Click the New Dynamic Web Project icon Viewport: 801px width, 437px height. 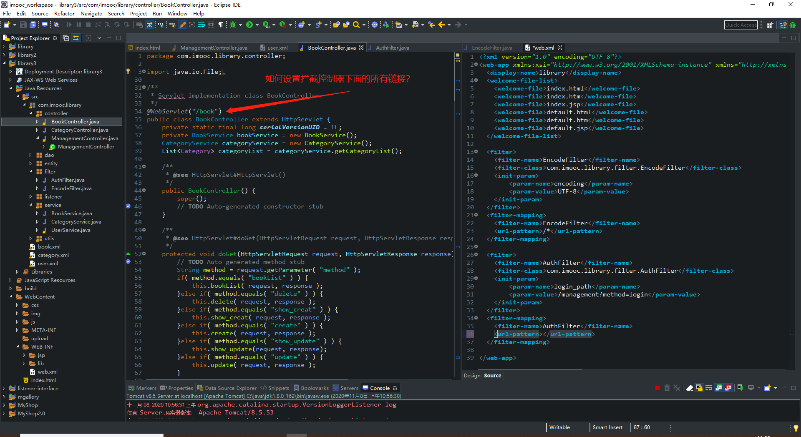click(x=301, y=25)
